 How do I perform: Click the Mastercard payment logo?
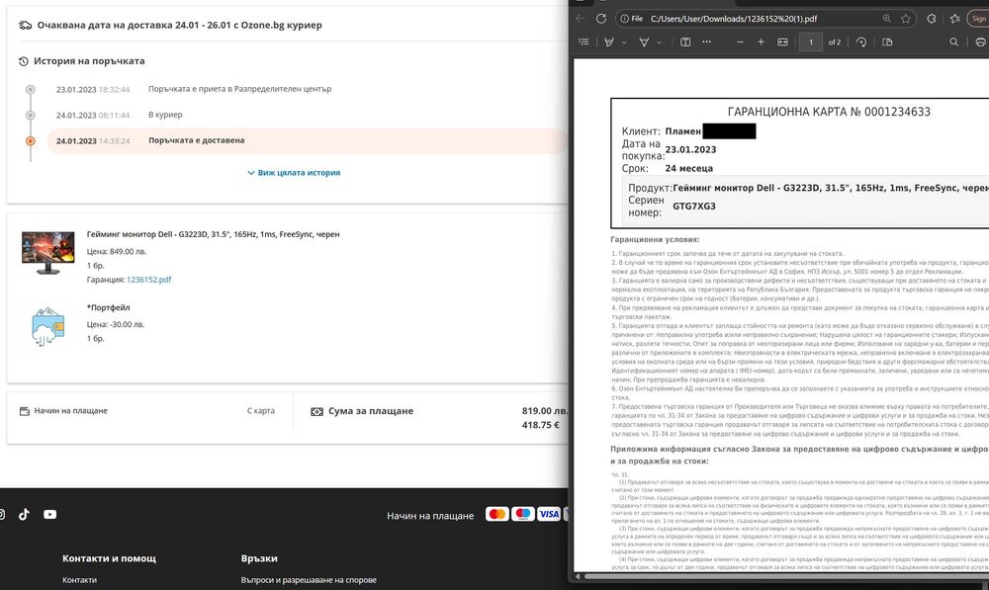tap(497, 514)
